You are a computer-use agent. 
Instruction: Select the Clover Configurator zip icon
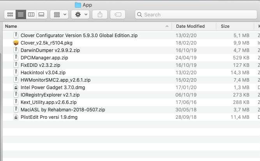(x=16, y=36)
